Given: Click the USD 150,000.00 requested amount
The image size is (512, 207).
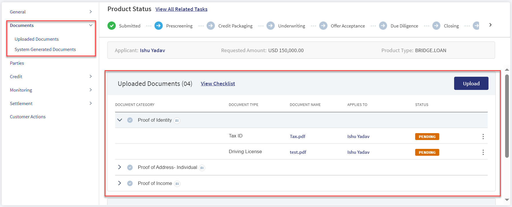Looking at the screenshot, I should 286,50.
